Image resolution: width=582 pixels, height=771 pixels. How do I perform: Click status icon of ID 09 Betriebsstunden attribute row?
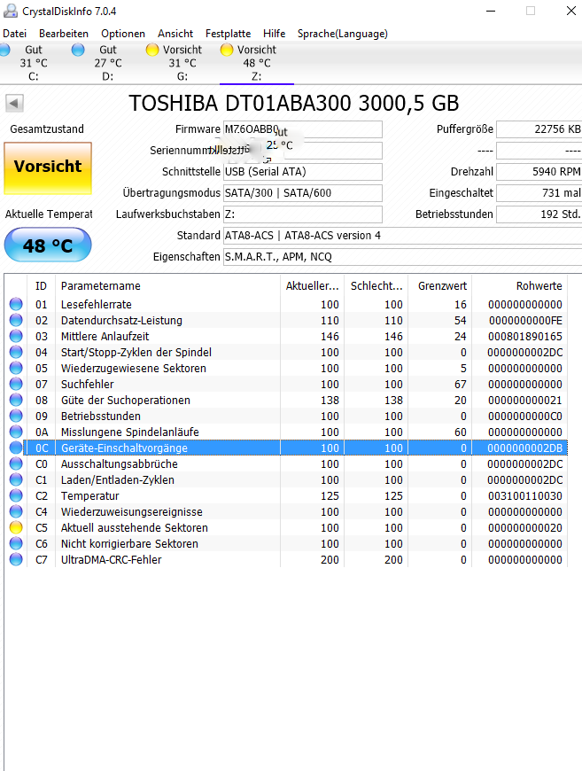[16, 416]
